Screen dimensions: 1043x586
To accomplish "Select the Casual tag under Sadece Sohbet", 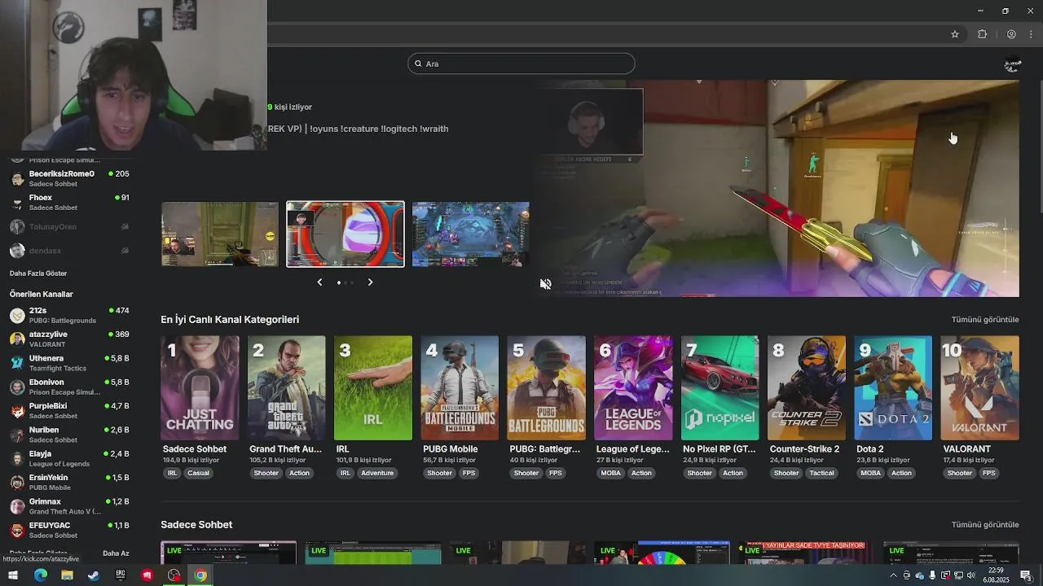I will point(199,473).
